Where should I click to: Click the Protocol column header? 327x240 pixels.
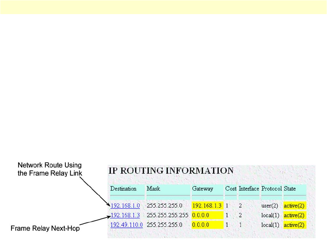click(271, 189)
